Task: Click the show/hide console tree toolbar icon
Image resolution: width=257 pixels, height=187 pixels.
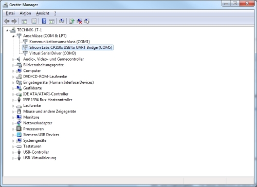Action: coord(24,21)
